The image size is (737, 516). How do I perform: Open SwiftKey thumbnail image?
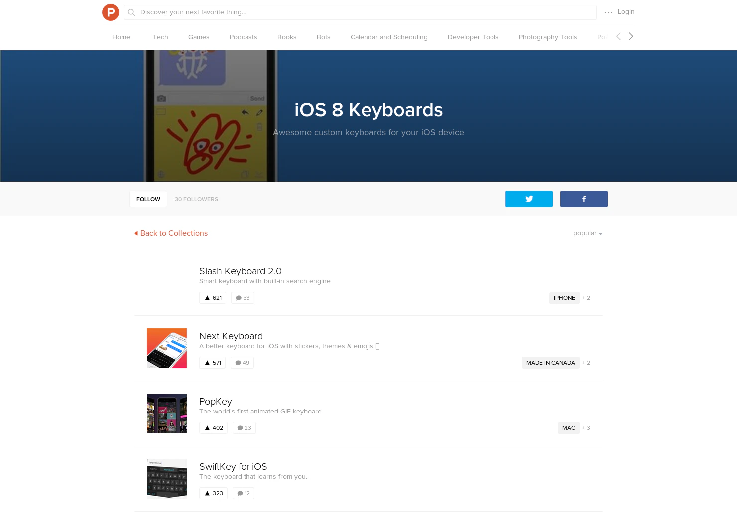click(167, 479)
